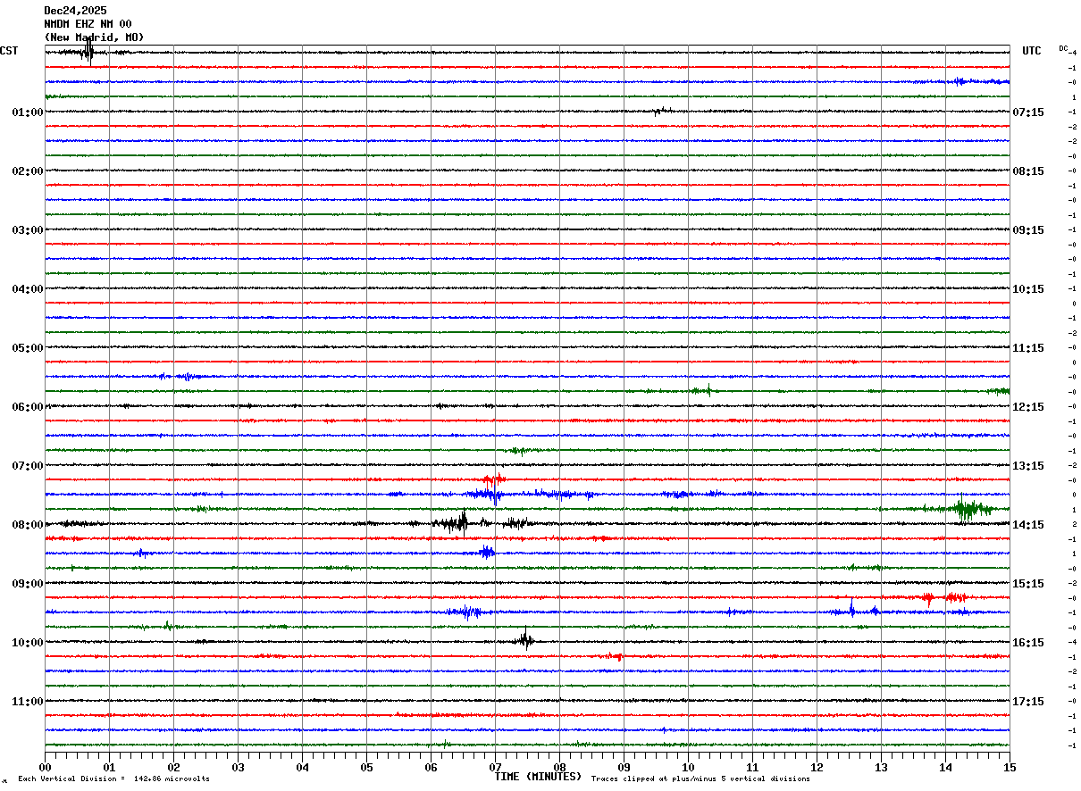Click the 16:15 UTC time label
This screenshot has width=1081, height=791.
click(1027, 643)
